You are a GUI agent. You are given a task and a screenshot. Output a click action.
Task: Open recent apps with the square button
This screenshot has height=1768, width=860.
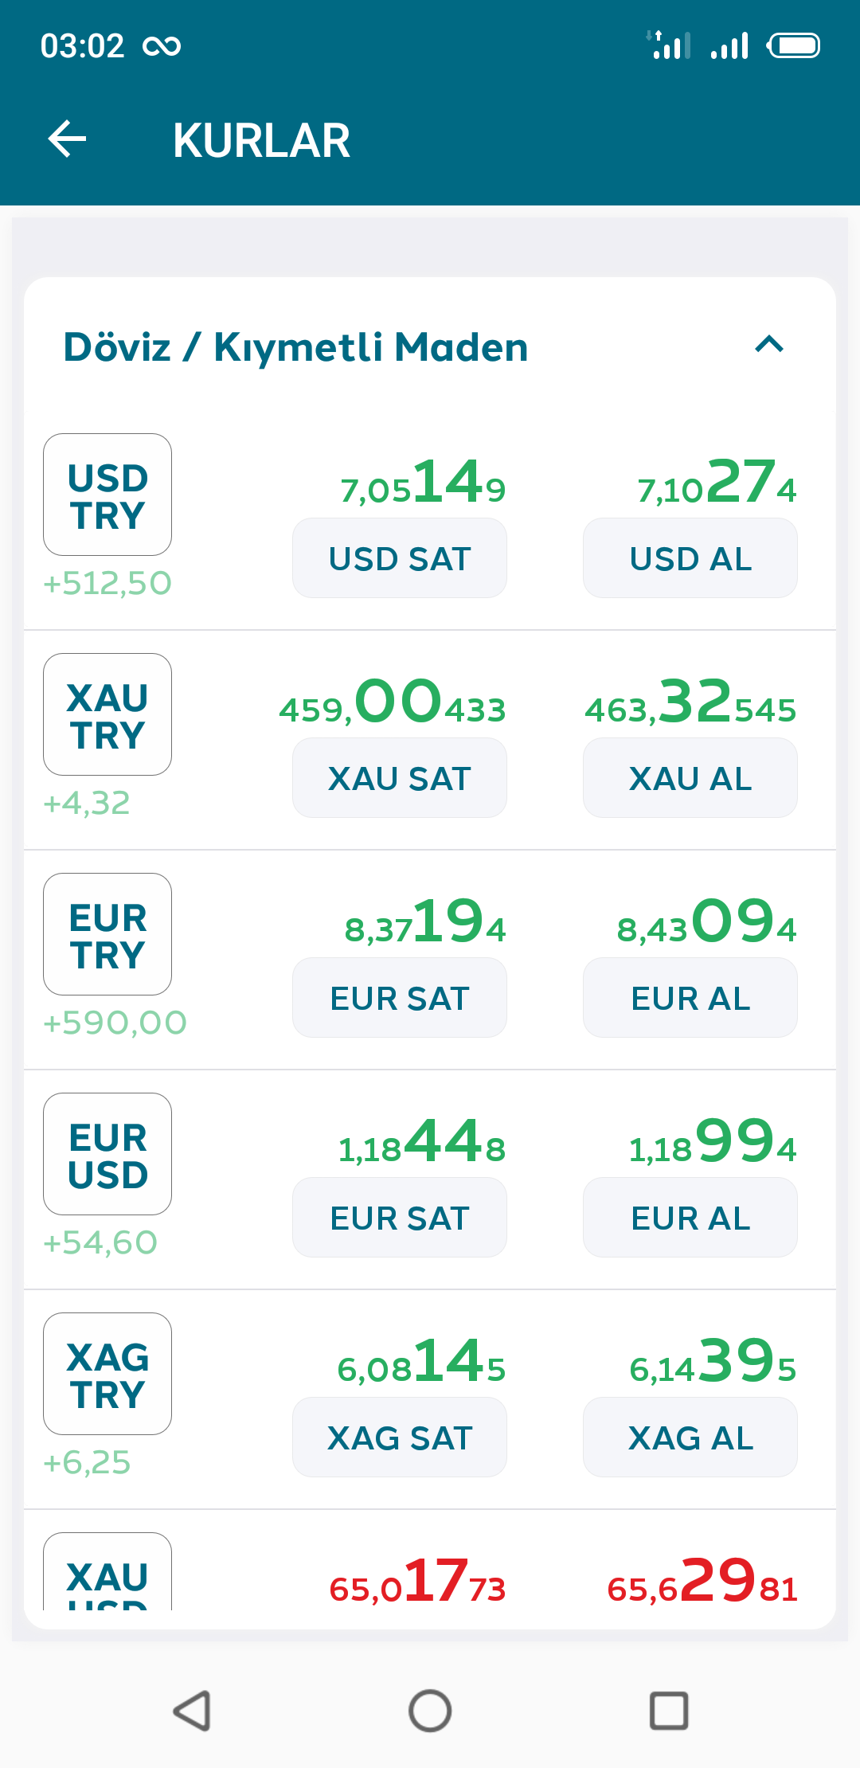click(669, 1711)
